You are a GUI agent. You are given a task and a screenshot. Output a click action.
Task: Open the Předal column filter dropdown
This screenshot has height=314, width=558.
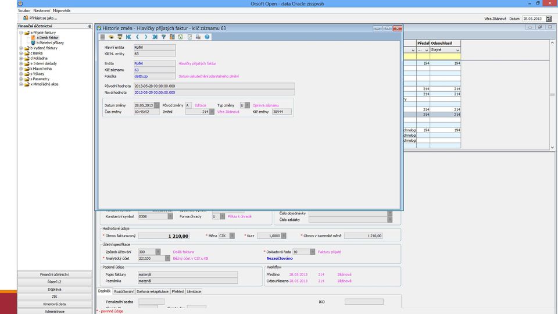pyautogui.click(x=427, y=50)
